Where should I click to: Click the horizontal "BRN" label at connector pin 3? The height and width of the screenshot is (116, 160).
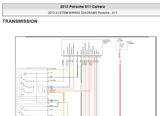51,88
